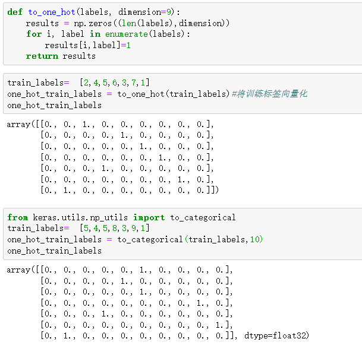Click first output's first 'array([[0., 0., 1.' row
This screenshot has width=362, height=345.
(110, 125)
